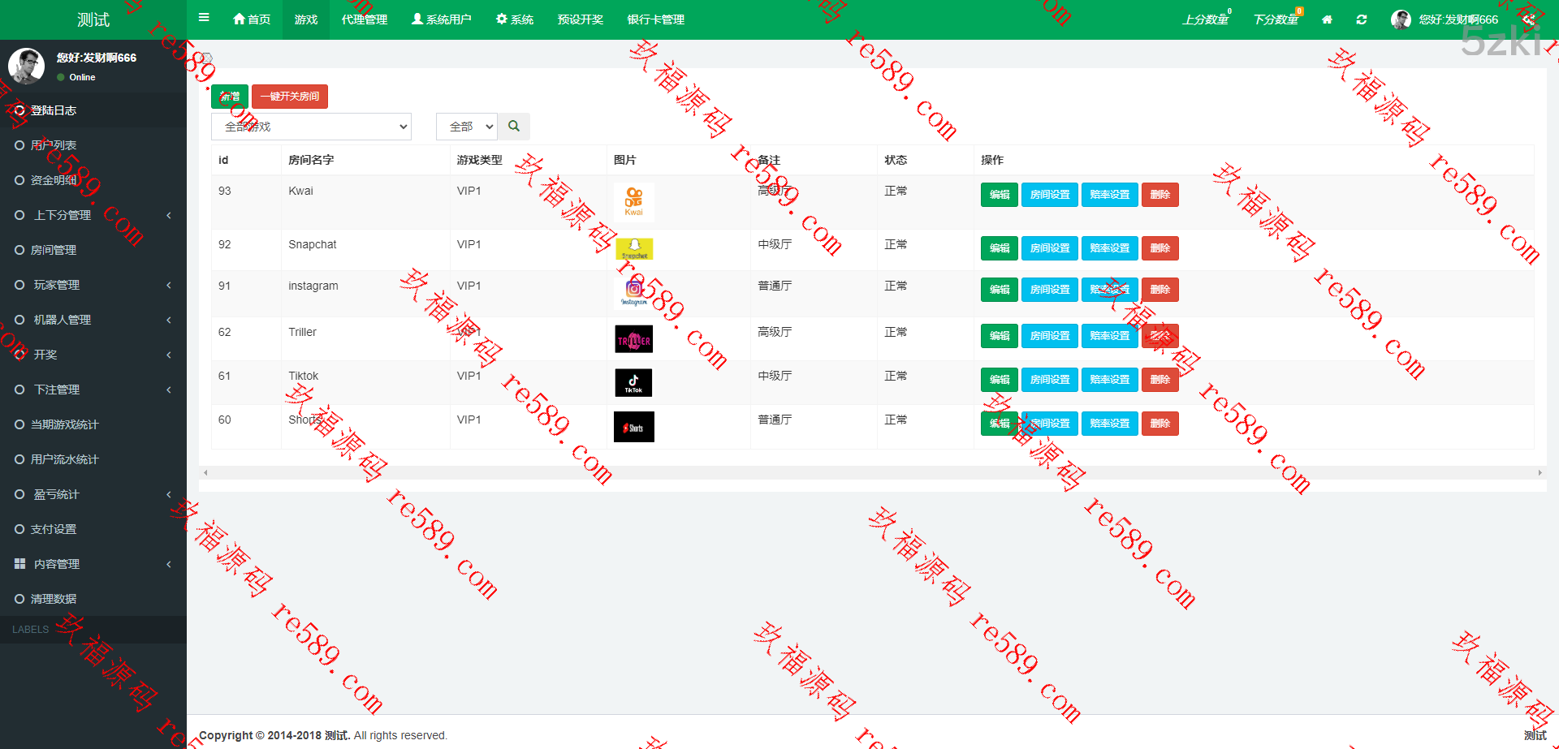Click the Snapchat room logo image
The image size is (1559, 749).
[634, 248]
